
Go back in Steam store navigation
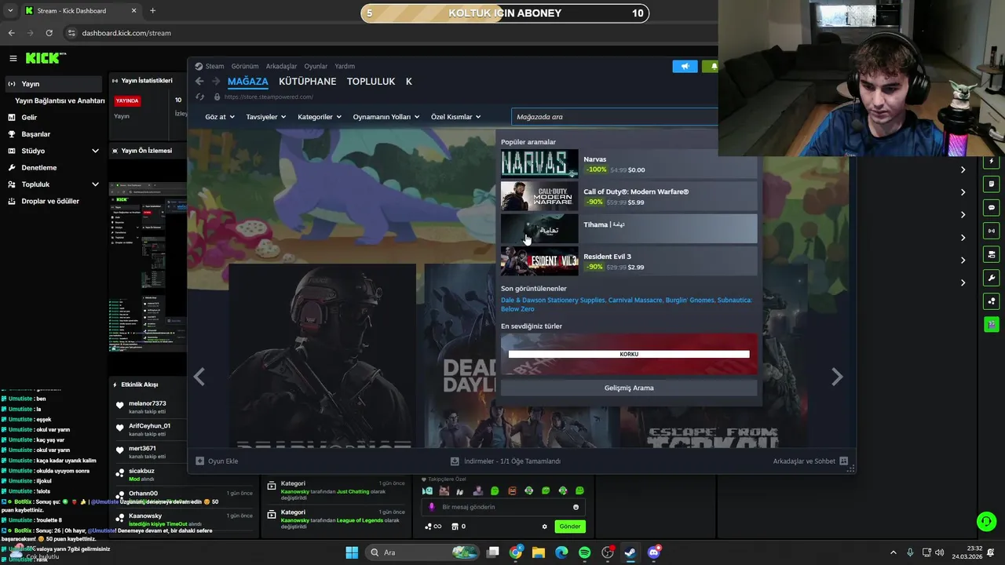pyautogui.click(x=199, y=82)
